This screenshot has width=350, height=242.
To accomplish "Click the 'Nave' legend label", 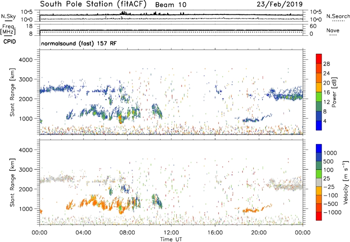I will [x=333, y=31].
